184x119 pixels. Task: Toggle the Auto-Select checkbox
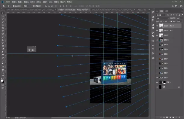click(14, 6)
